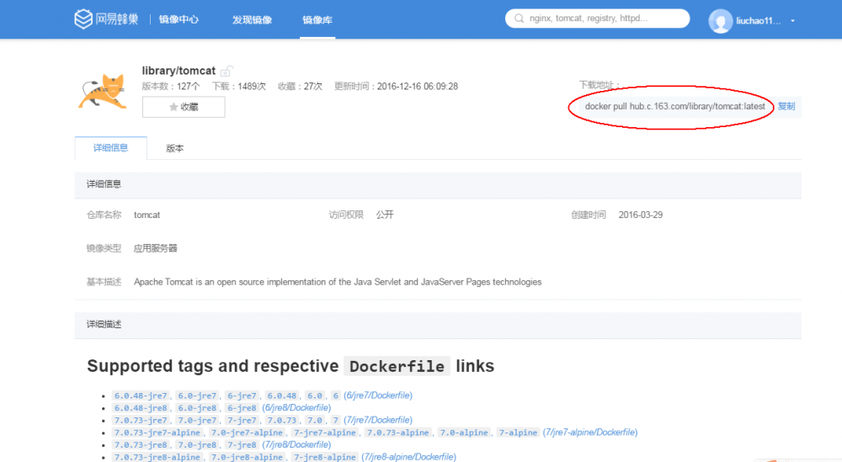Click the 6.0.48-jre7 tag

coord(141,396)
